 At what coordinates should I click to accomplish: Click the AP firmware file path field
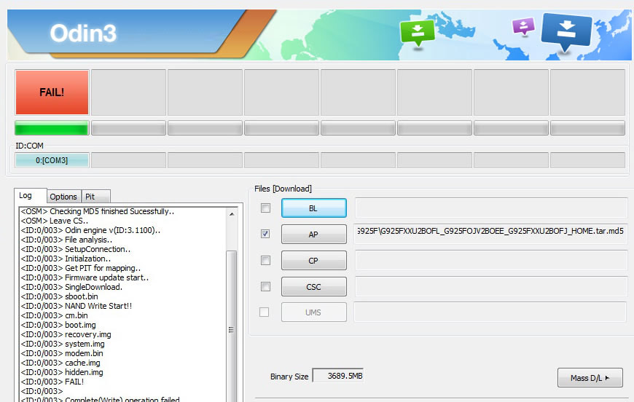tap(490, 232)
